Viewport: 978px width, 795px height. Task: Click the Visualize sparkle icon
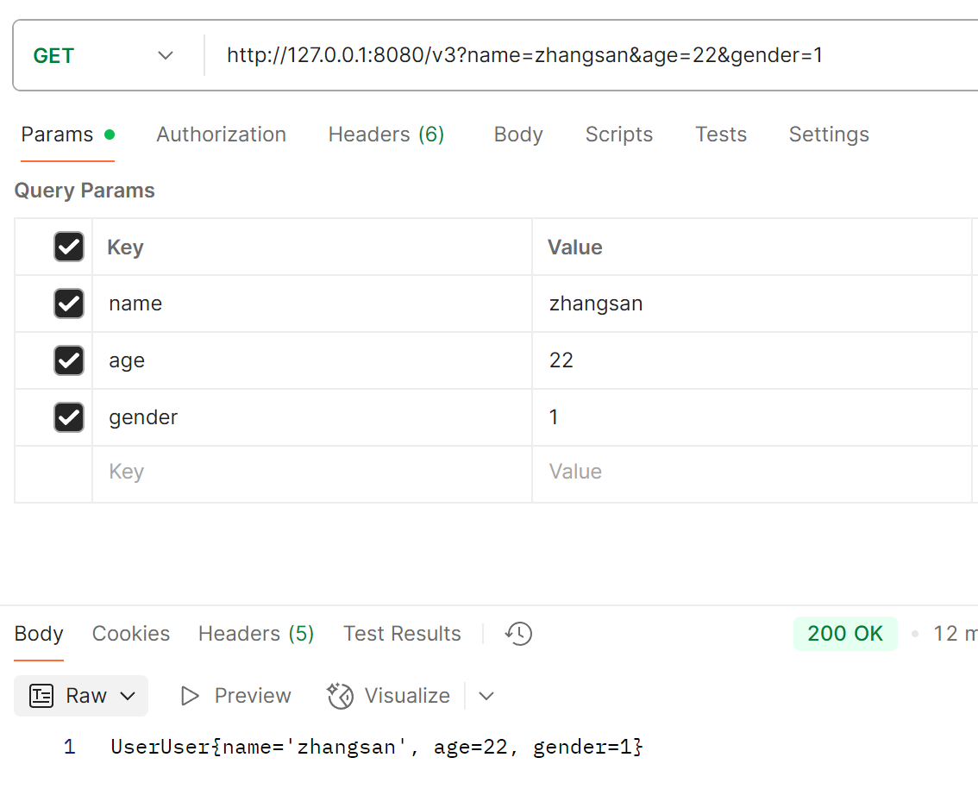coord(341,696)
